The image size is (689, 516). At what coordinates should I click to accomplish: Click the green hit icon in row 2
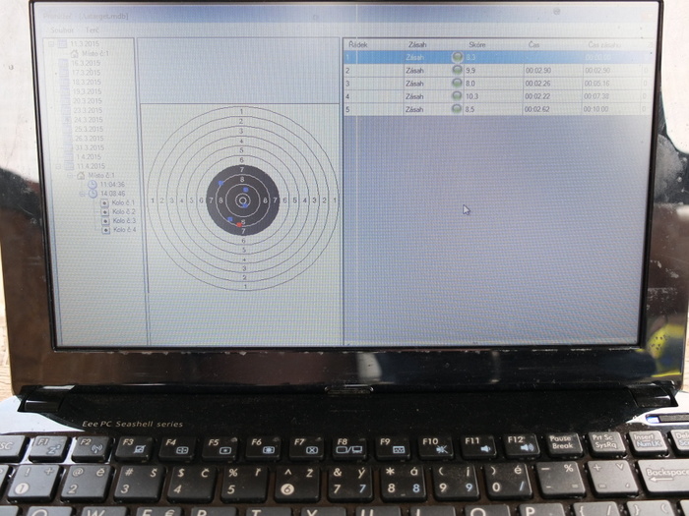pyautogui.click(x=457, y=71)
